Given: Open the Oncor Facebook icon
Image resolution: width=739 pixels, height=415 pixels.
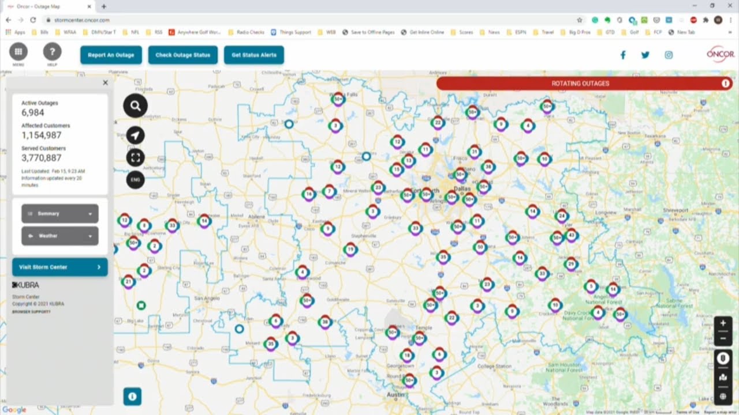Looking at the screenshot, I should pos(623,55).
